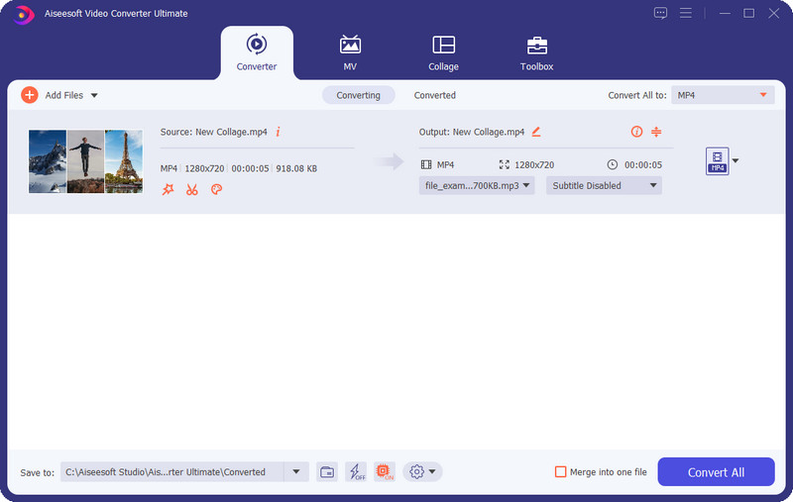Toggle the GPU hardware acceleration chip icon

(x=385, y=471)
